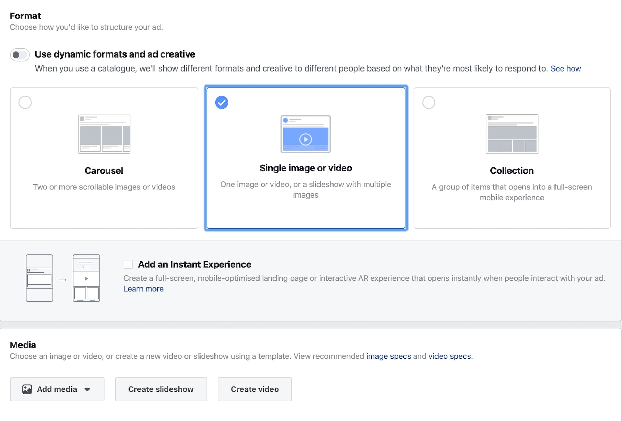View recommended video specs

point(449,356)
